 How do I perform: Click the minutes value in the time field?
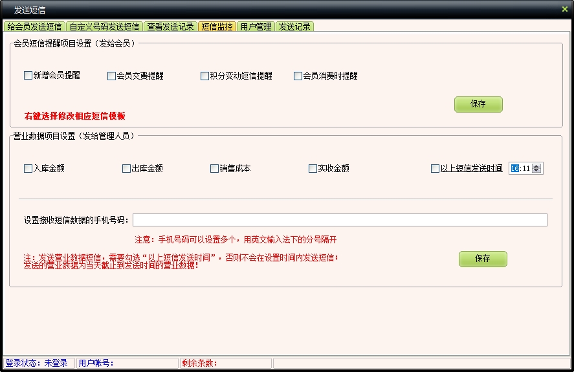525,168
